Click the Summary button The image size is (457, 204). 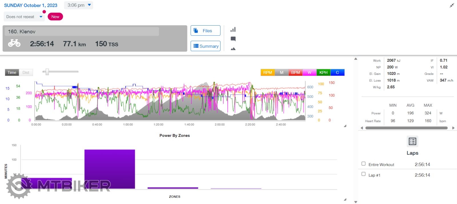(x=205, y=46)
